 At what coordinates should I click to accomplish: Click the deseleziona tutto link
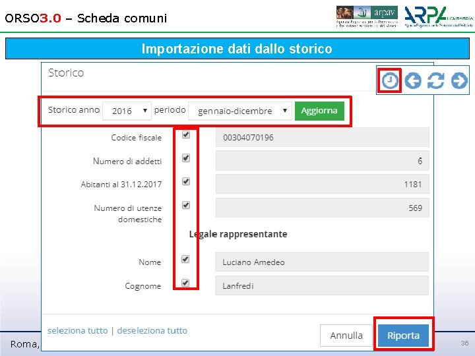point(152,330)
